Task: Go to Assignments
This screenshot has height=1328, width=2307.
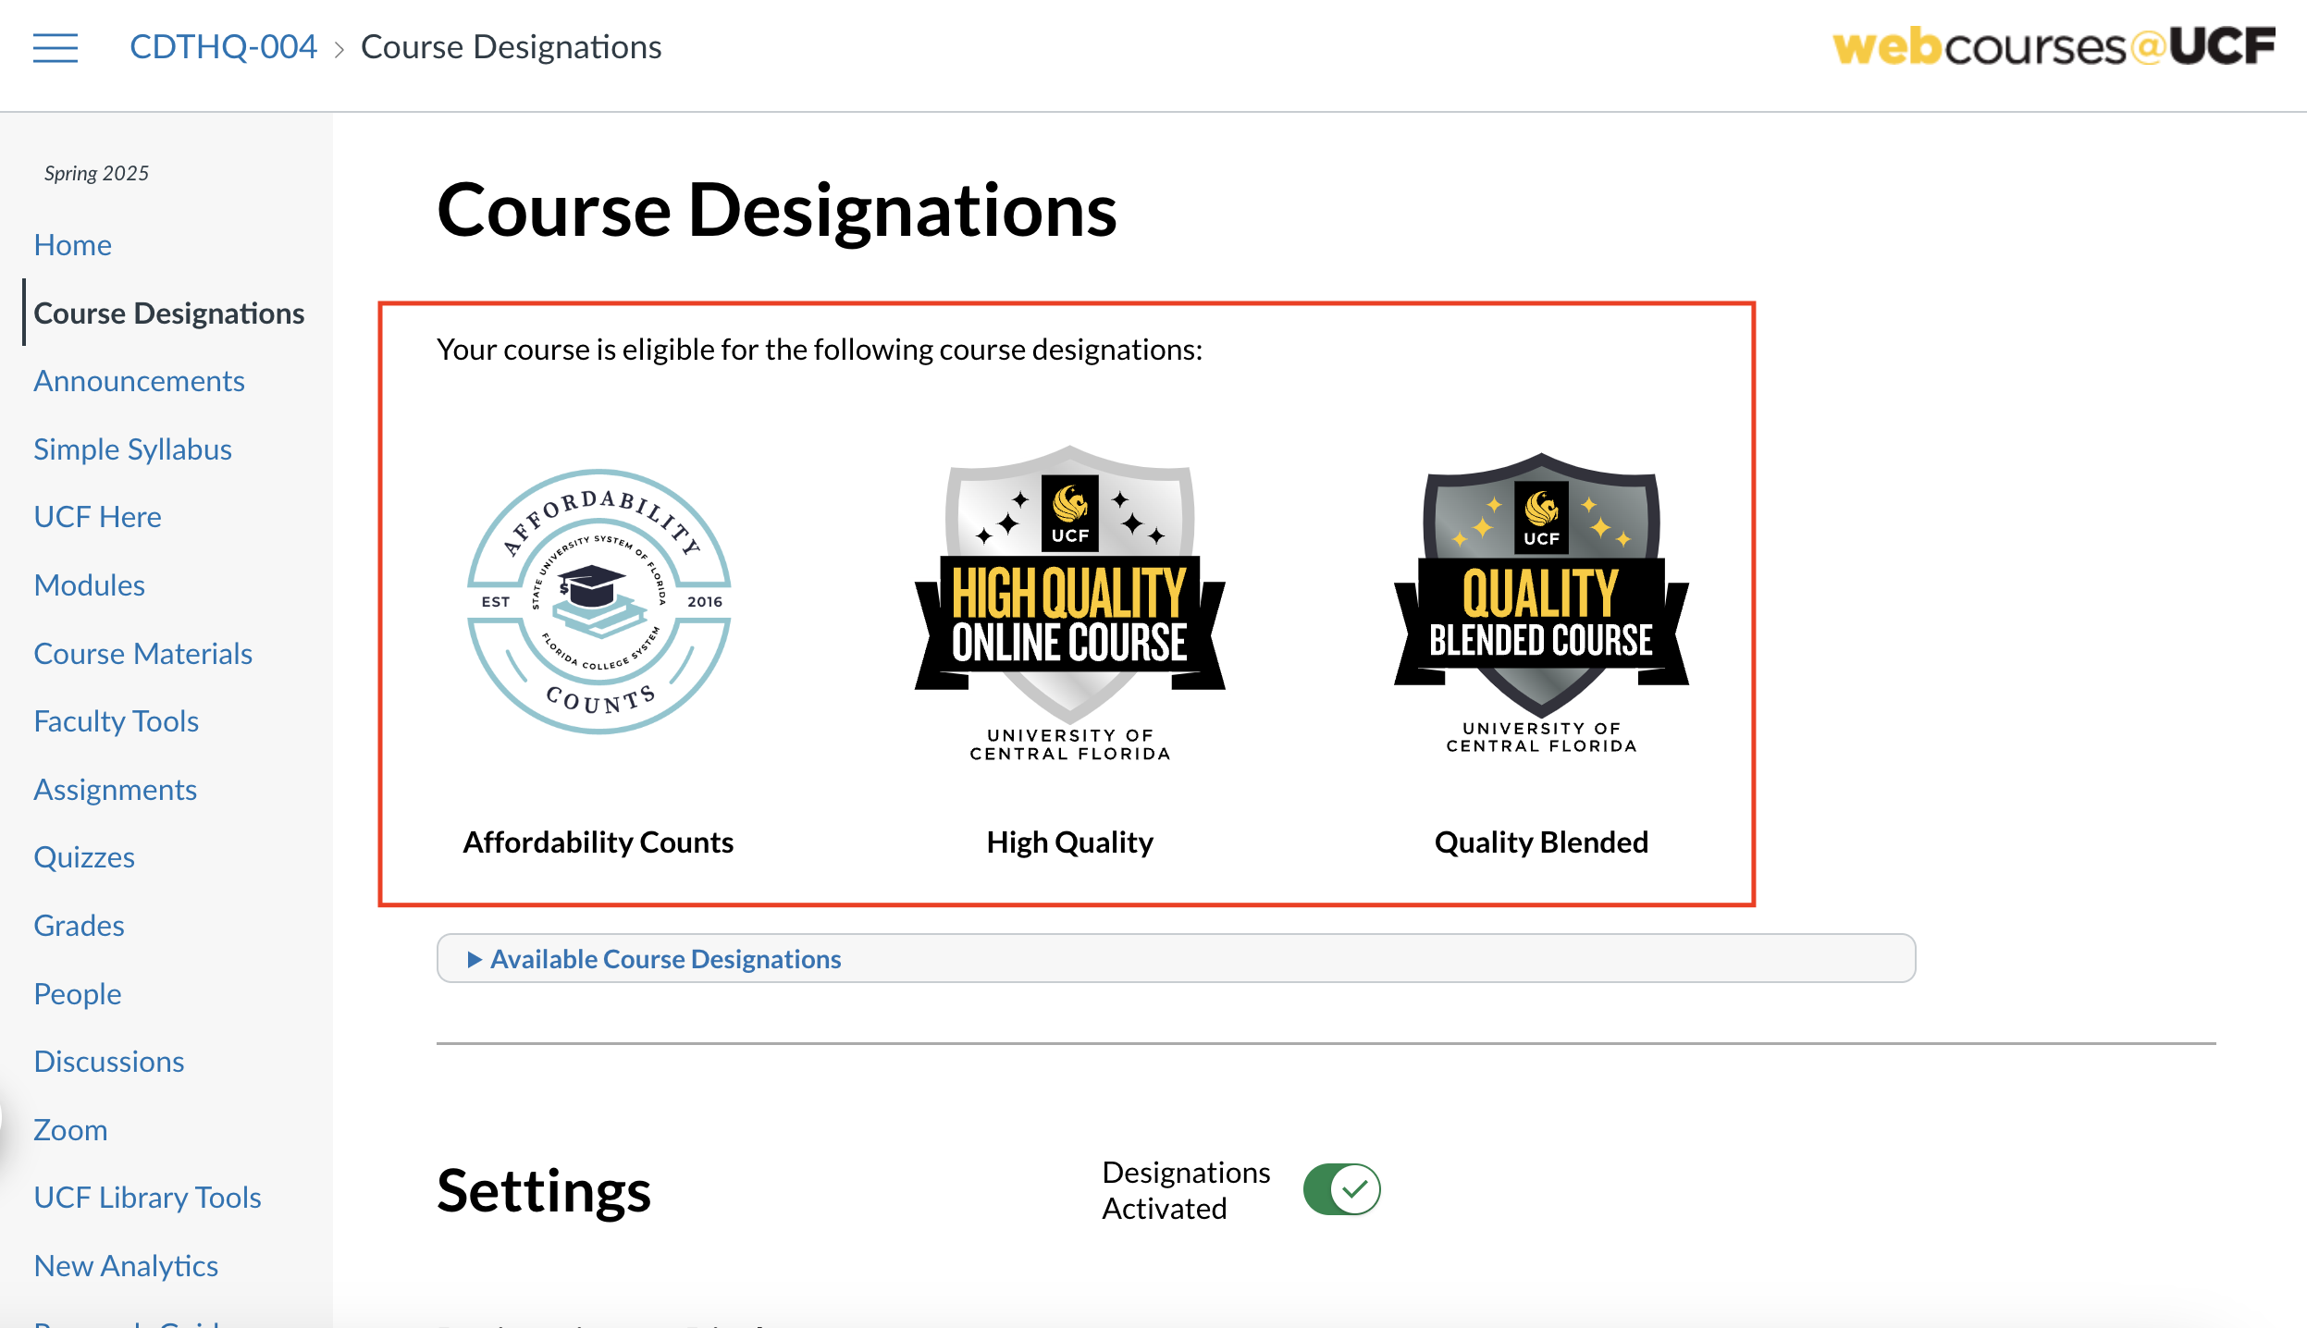Action: click(x=115, y=790)
